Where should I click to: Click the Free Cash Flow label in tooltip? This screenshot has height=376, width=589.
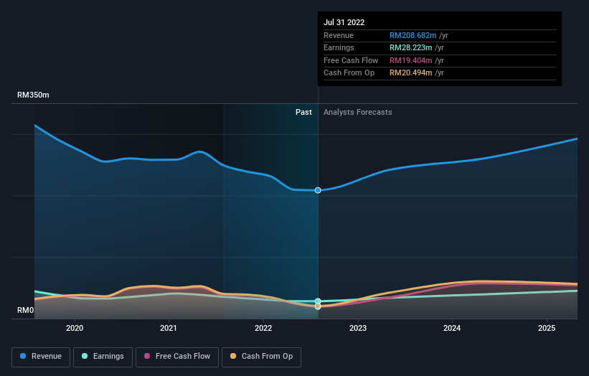(351, 60)
